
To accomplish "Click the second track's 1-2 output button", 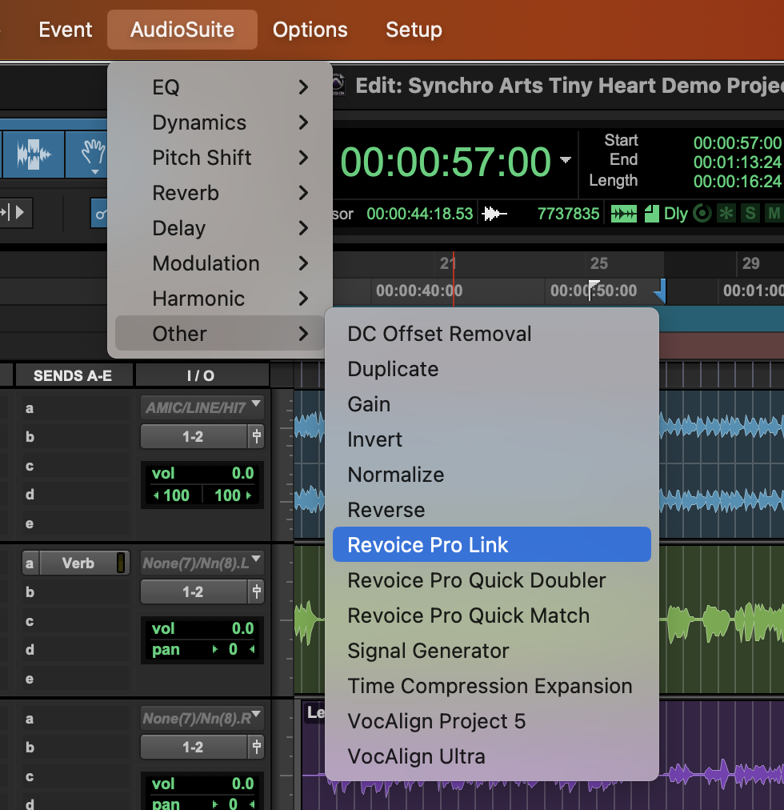I will point(193,592).
